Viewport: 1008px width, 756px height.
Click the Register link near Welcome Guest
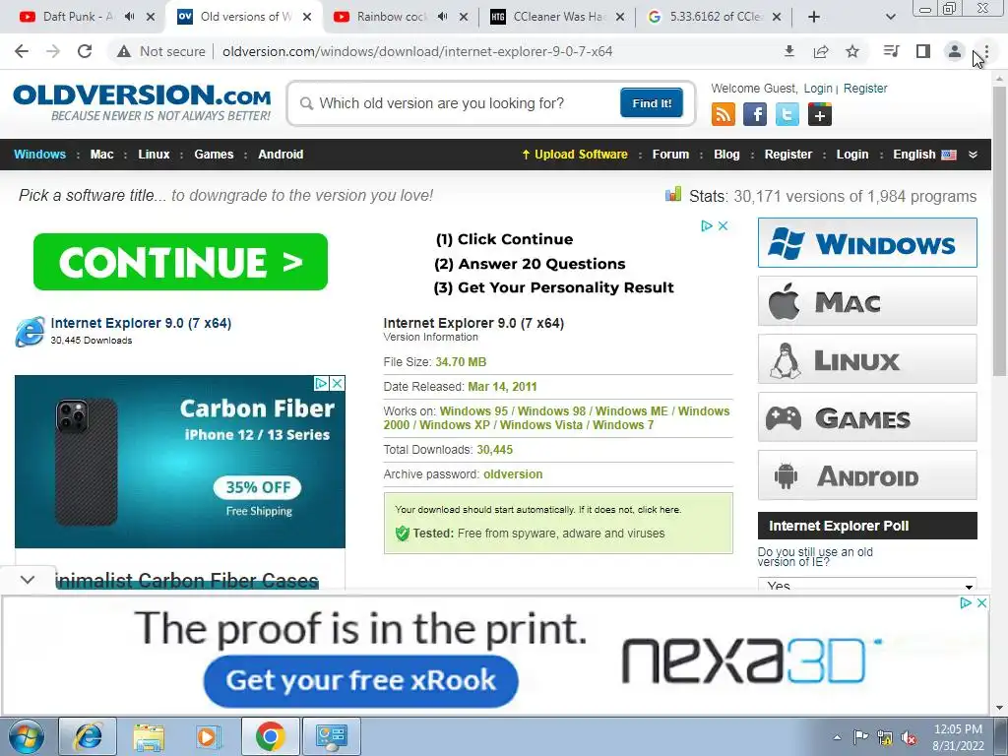click(864, 88)
